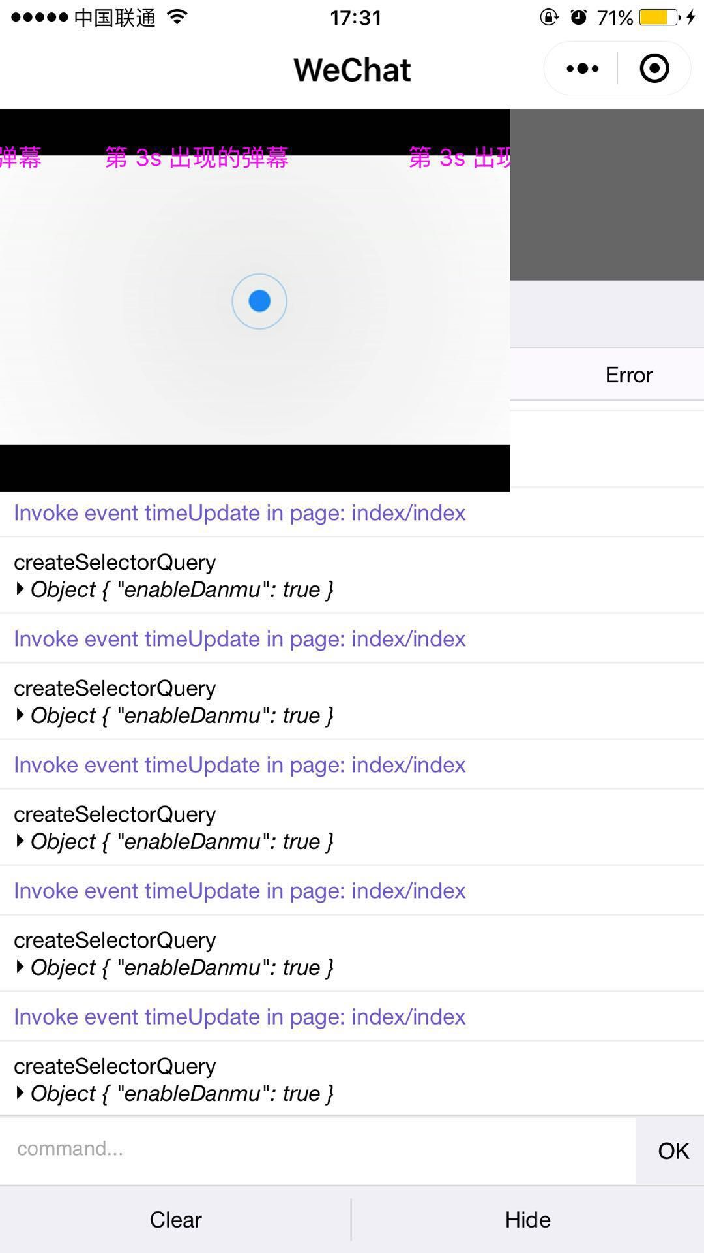Tap the alarm clock icon in status bar

pos(578,17)
